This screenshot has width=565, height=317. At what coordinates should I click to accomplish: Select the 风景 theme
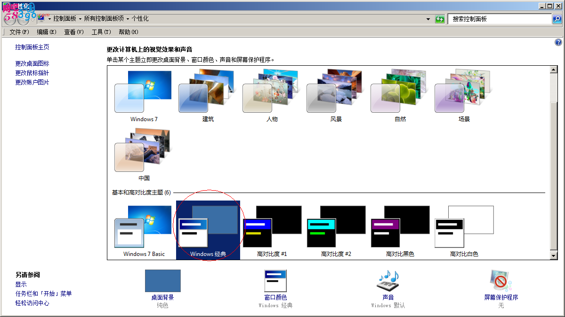[336, 96]
